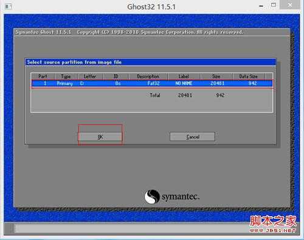This screenshot has width=304, height=240.
Task: Minimize the Ghost32 11.5.1 window
Action: (x=261, y=6)
